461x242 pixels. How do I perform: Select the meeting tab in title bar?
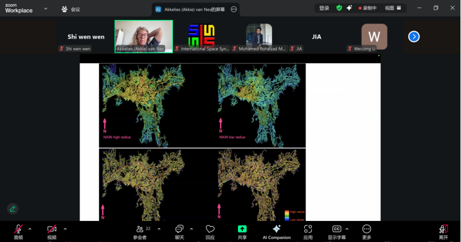point(71,9)
